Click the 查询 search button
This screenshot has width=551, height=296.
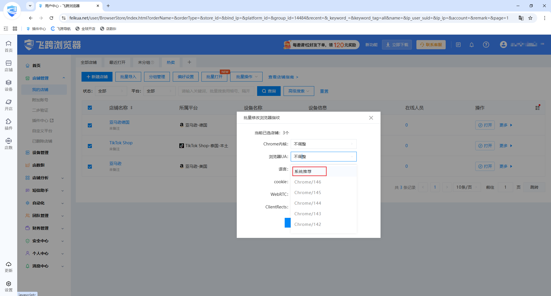[x=269, y=91]
